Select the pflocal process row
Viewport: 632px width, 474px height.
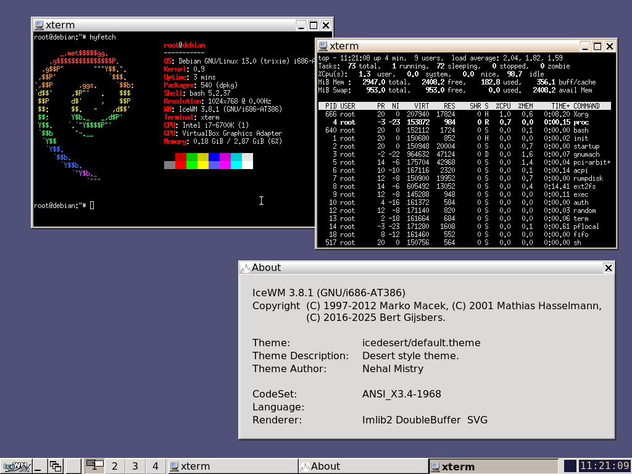(464, 227)
